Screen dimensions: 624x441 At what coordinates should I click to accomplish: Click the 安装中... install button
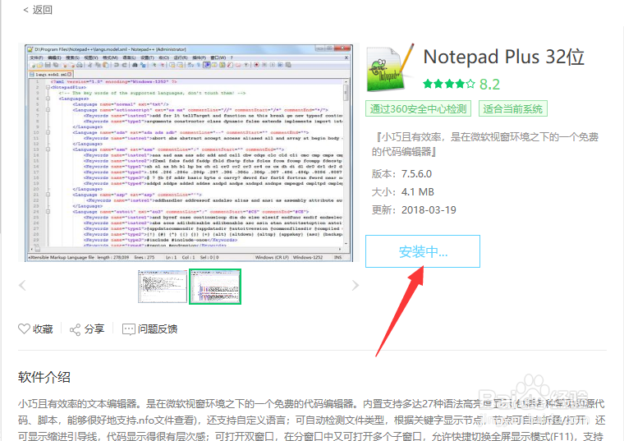423,251
